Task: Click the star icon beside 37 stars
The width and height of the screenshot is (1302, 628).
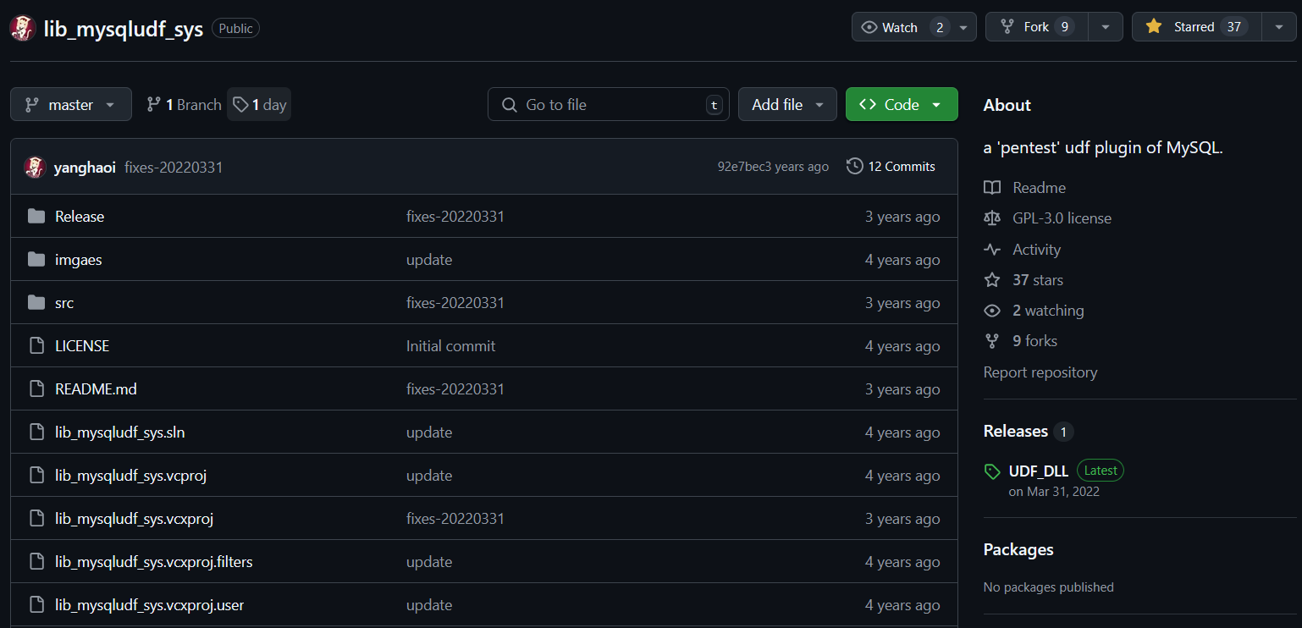Action: click(992, 280)
